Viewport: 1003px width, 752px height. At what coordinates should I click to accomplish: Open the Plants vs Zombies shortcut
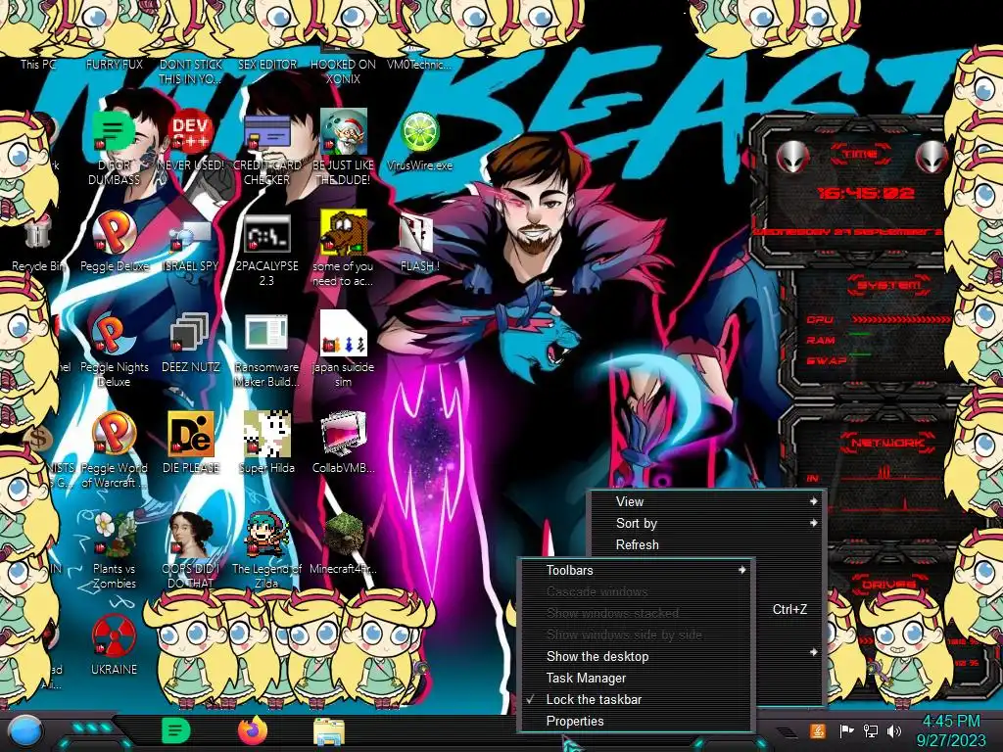pyautogui.click(x=115, y=535)
